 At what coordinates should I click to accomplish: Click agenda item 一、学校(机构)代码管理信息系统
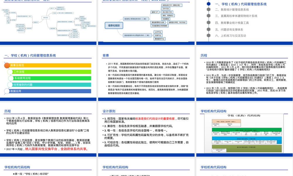241,4
